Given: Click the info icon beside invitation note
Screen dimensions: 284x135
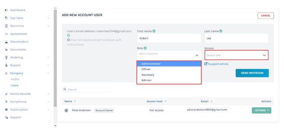Looking at the screenshot, I should point(69,40).
